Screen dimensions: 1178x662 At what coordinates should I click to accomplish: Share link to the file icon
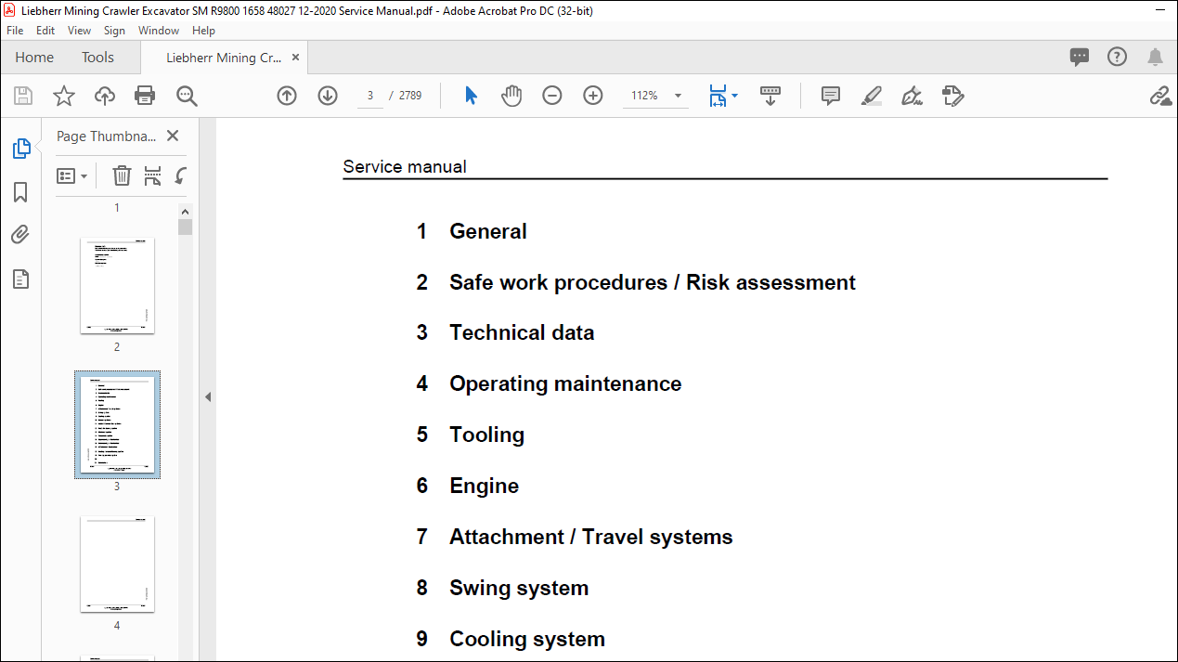point(1160,96)
